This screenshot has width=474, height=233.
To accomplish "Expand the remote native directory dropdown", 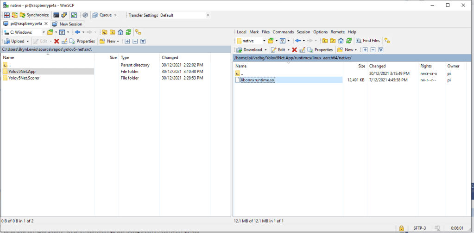I will (263, 41).
